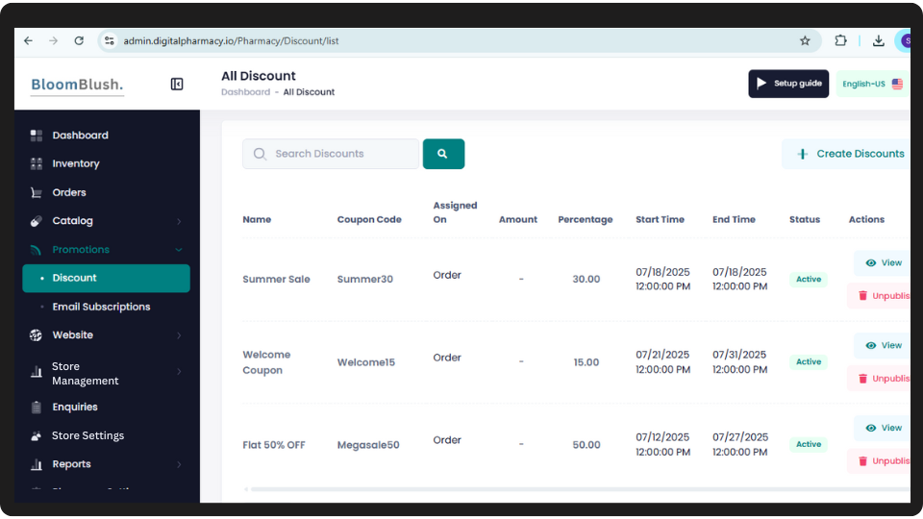Unpublish the Welcome Coupon discount

(880, 379)
